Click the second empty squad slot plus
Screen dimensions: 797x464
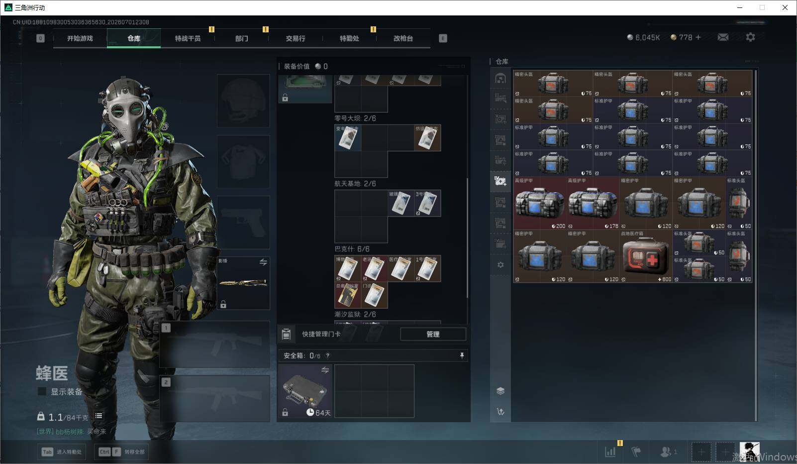click(x=725, y=452)
